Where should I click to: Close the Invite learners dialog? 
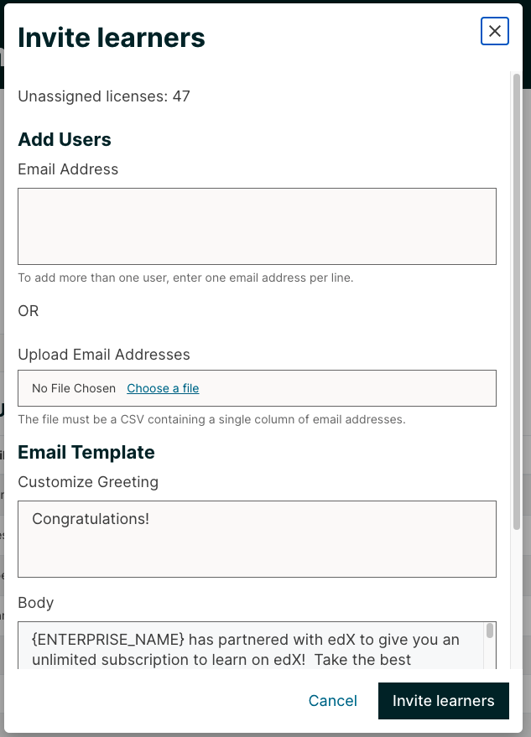[494, 31]
